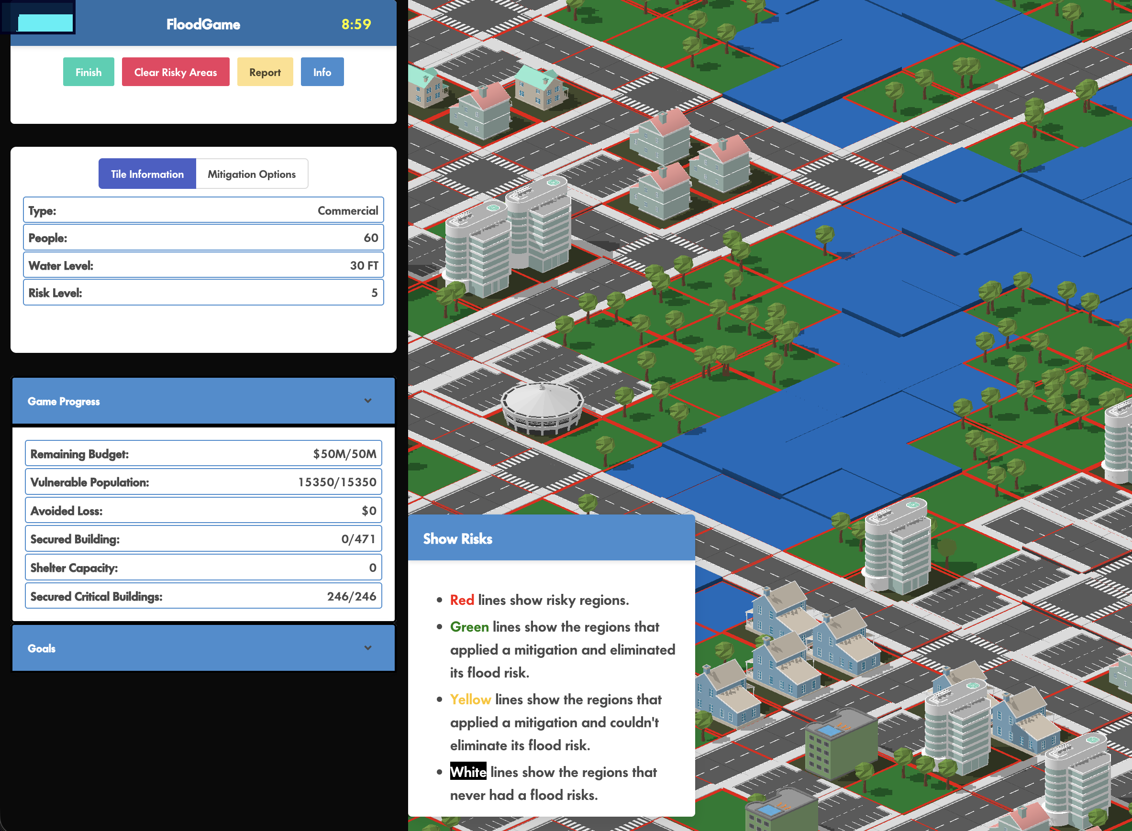The height and width of the screenshot is (831, 1132).
Task: Click the cyan block in the header corner
Action: (x=45, y=22)
